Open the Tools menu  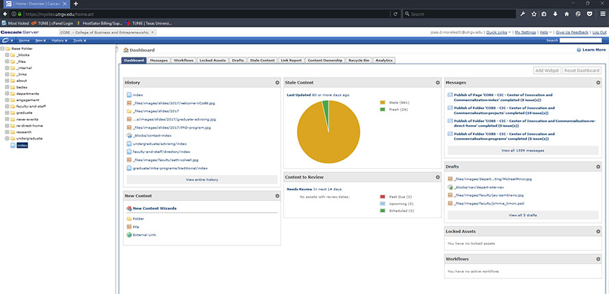(79, 40)
